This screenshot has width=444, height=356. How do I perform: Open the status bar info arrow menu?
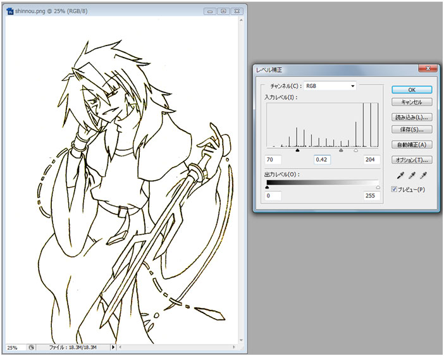pyautogui.click(x=113, y=347)
